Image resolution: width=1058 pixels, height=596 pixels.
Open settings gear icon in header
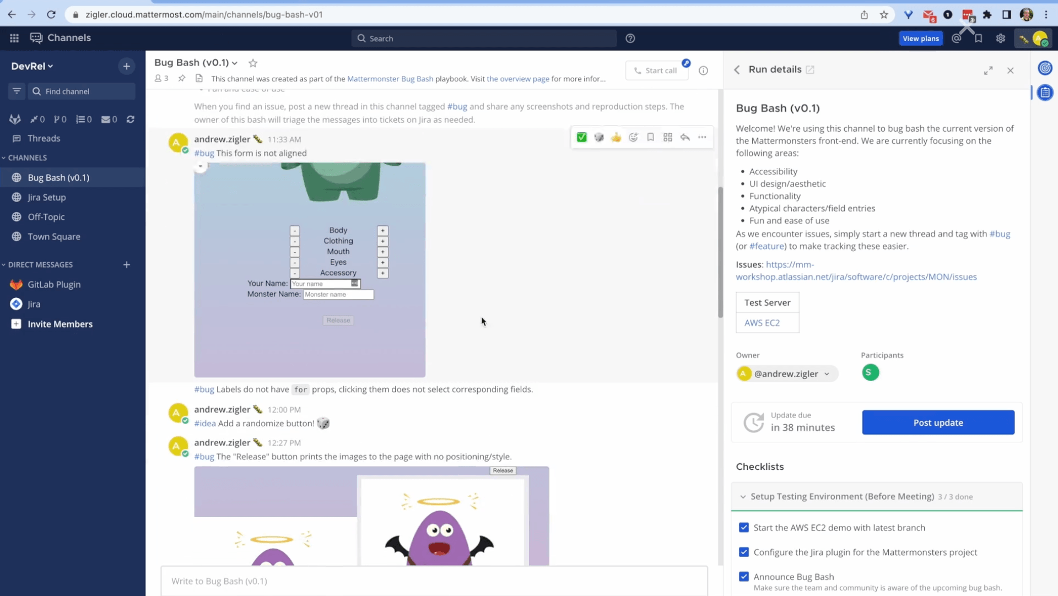click(x=1001, y=39)
